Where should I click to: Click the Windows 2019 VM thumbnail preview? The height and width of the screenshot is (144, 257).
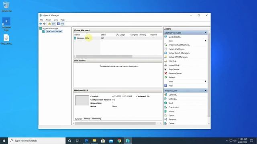[x=82, y=100]
